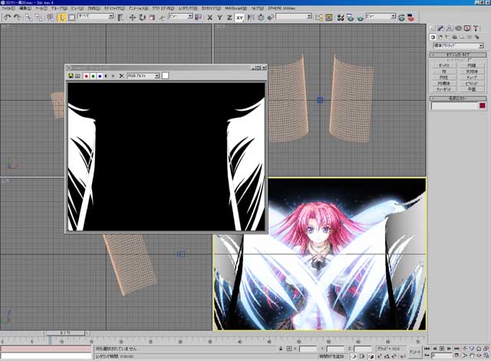The image size is (491, 361).
Task: Click the red object color swatch
Action: [x=483, y=105]
